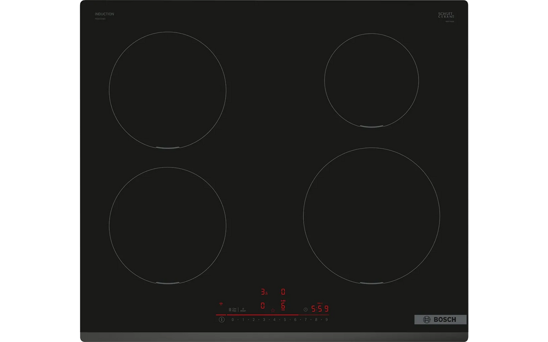Set power level to 0 on slider
Screen dimensions: 548x342
(232, 320)
